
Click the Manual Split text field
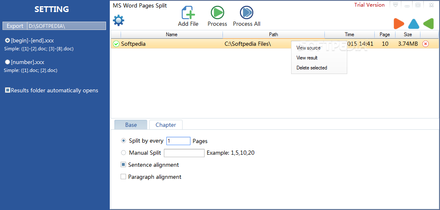click(184, 153)
